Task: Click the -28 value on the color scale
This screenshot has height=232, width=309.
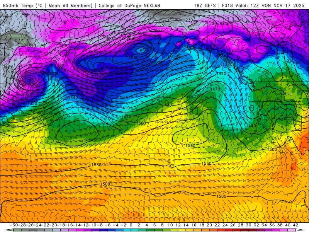Action: click(x=21, y=225)
